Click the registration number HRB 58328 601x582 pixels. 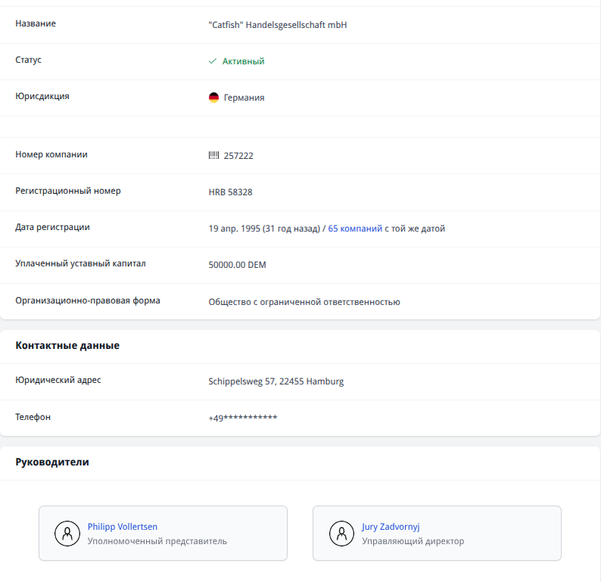tap(230, 192)
